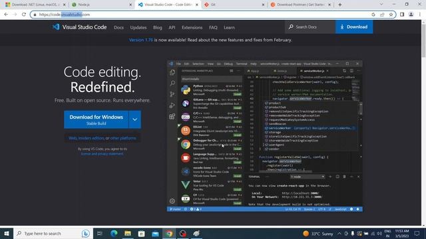Open the Version 1.76 release link
The width and height of the screenshot is (426, 239).
[140, 40]
